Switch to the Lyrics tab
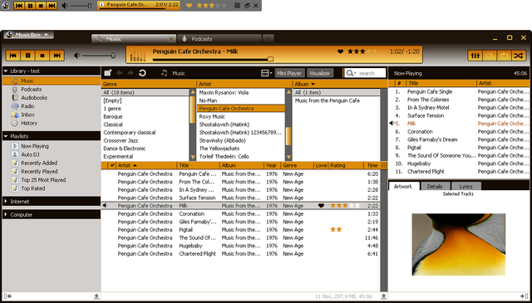Screen dimensions: 532x303 (465, 187)
